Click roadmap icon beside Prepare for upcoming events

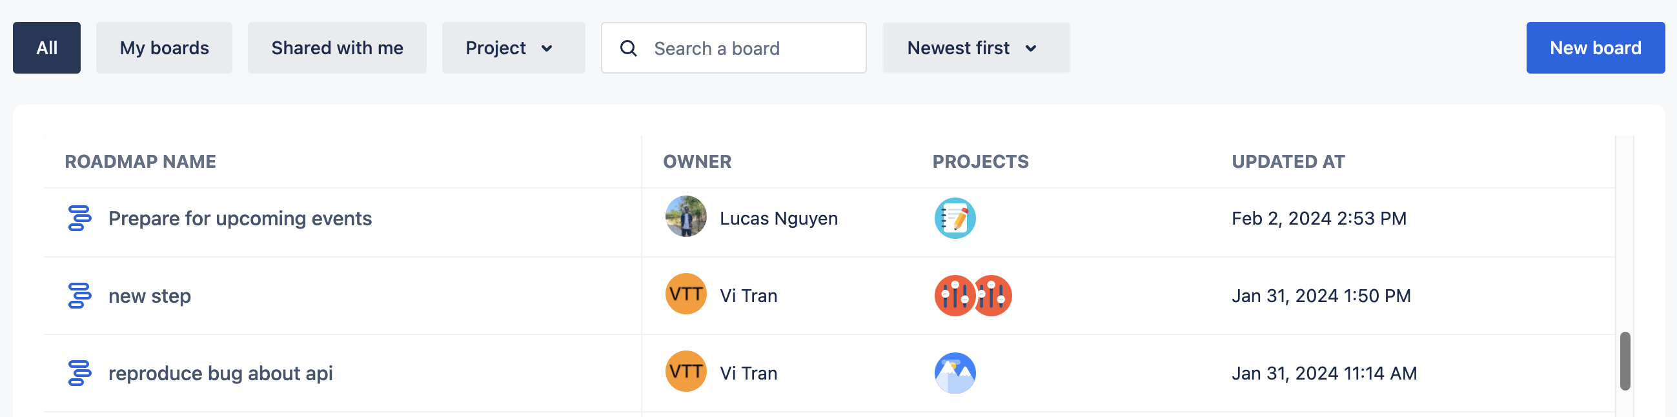tap(79, 218)
